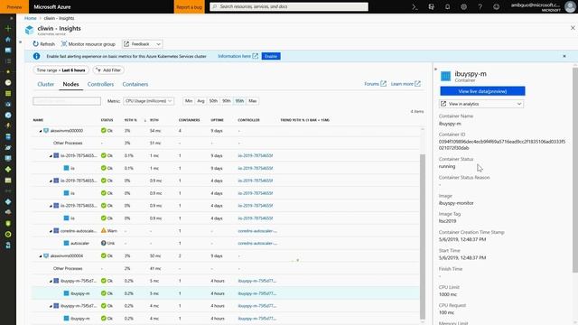The height and width of the screenshot is (325, 578).
Task: Click the Ok status icon for aksxxx000000 node
Action: (104, 130)
